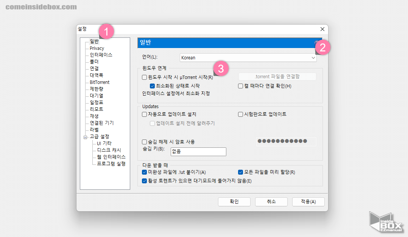Close the 설정 dialog window
This screenshot has height=237, width=408.
pyautogui.click(x=322, y=29)
